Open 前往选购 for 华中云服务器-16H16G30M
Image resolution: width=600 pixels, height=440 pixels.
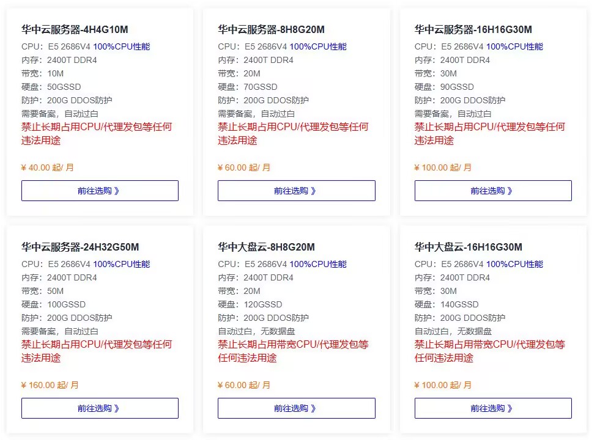(493, 191)
